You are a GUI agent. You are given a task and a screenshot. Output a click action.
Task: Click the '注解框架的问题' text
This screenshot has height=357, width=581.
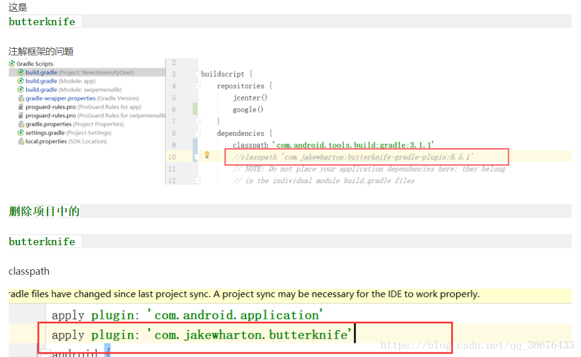click(41, 51)
